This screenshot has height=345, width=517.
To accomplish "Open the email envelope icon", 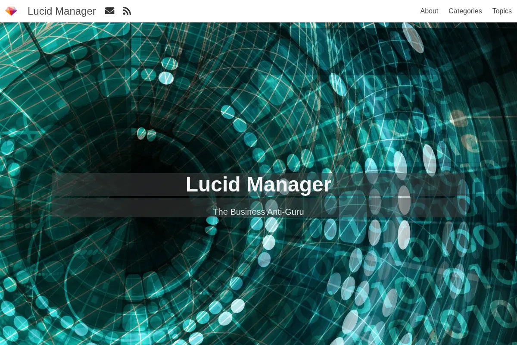I will (x=110, y=11).
